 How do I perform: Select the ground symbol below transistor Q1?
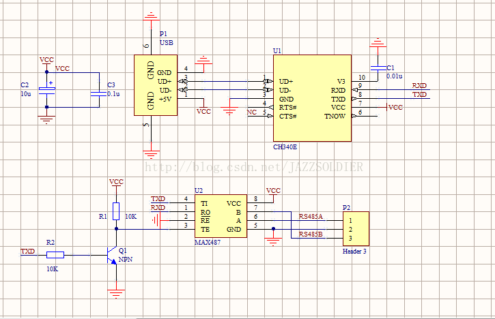[x=116, y=294]
